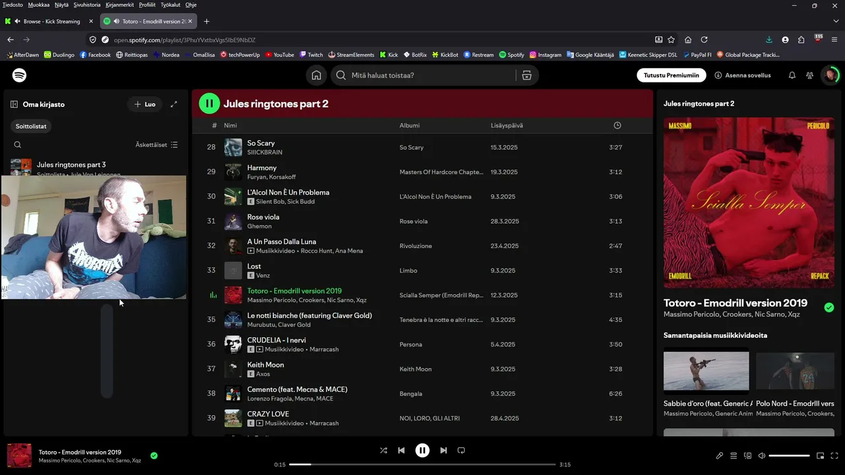Adjust the volume slider
This screenshot has width=845, height=475.
(790, 456)
